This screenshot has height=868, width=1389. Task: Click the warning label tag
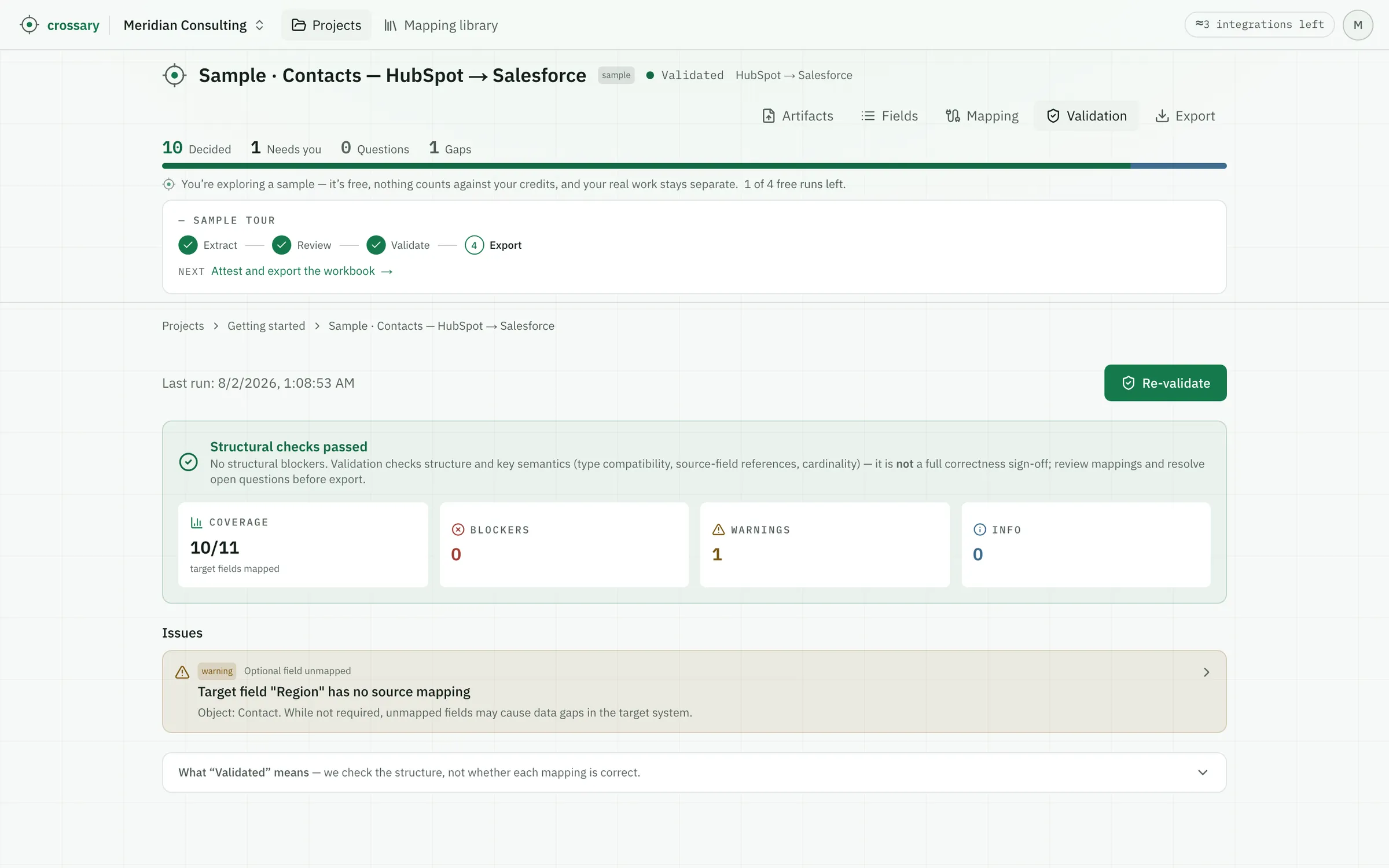[217, 671]
